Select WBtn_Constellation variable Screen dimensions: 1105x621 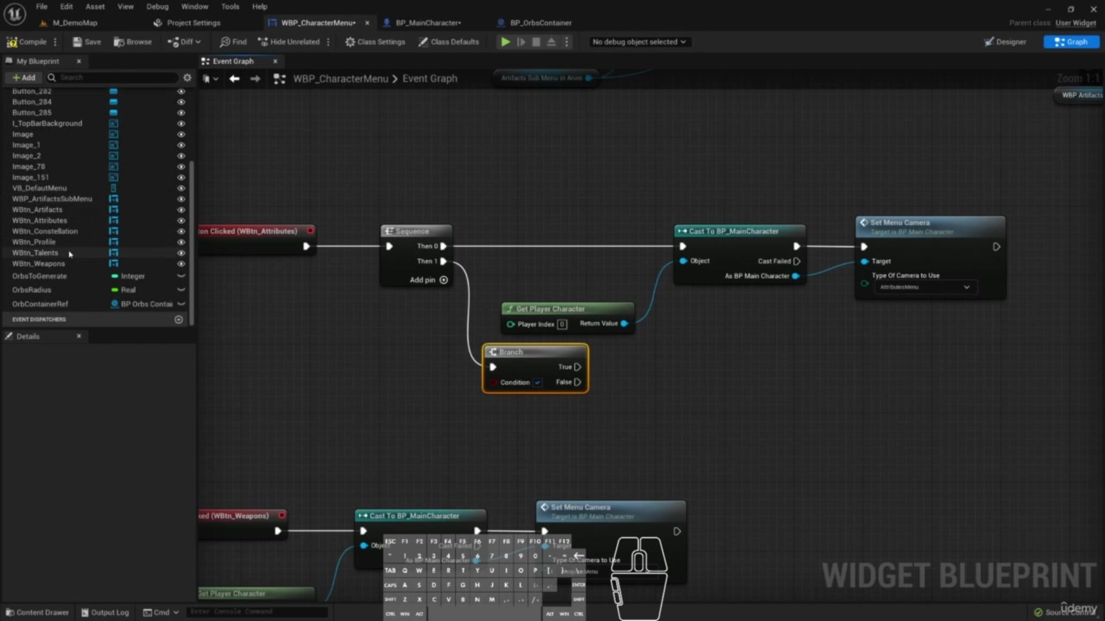click(45, 231)
